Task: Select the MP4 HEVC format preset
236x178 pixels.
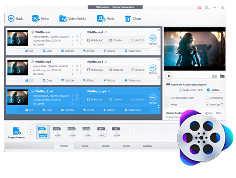Action: (102, 132)
